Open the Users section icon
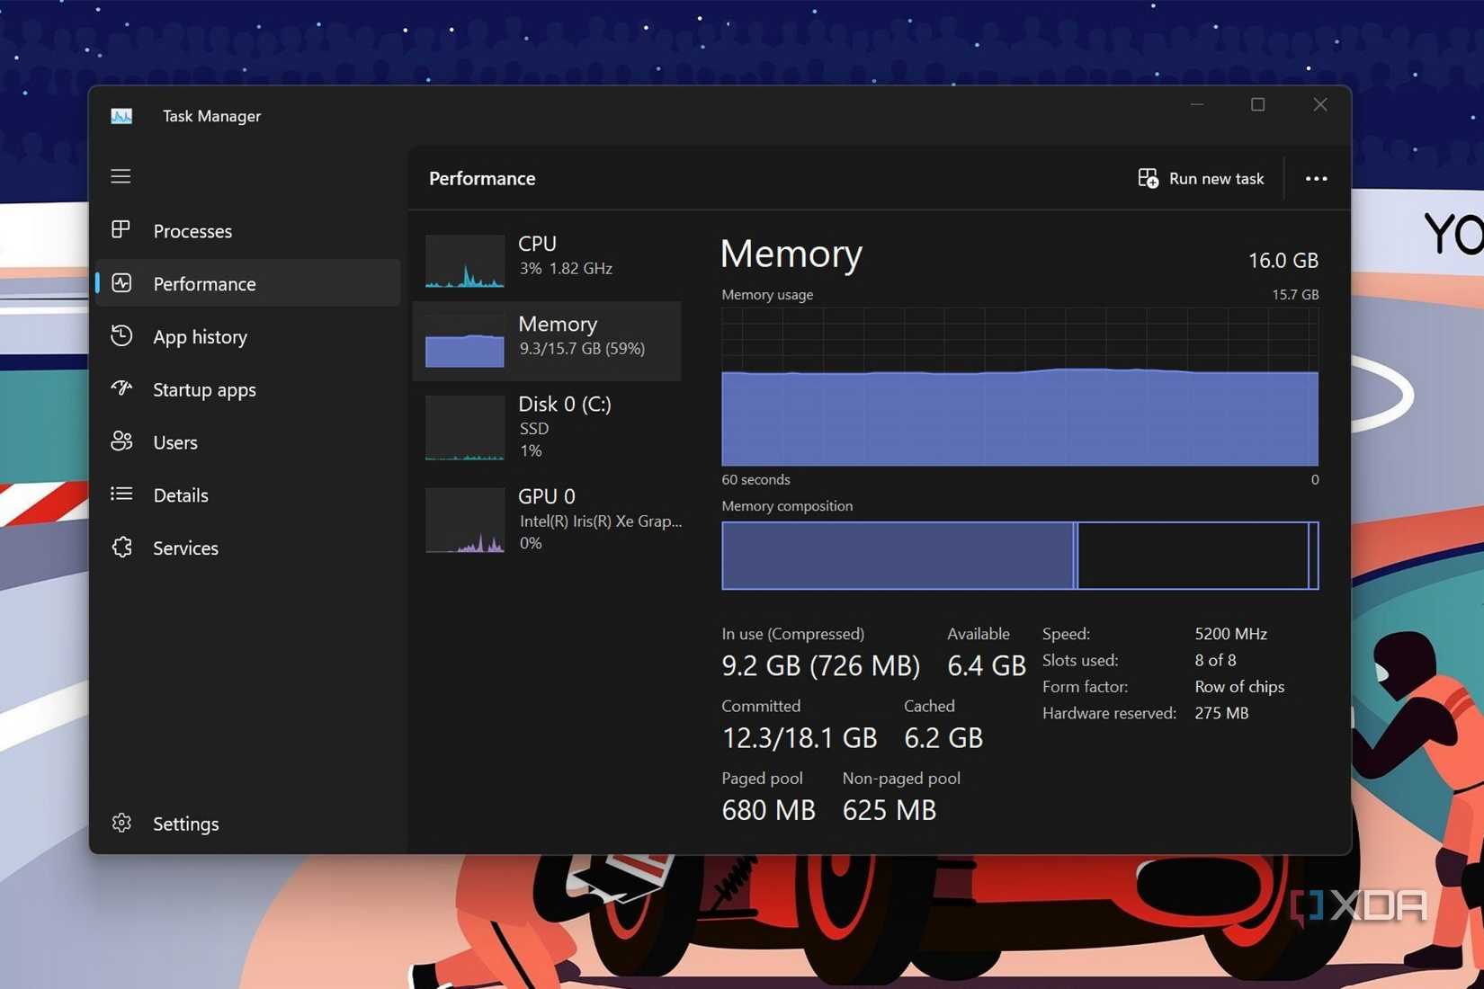 pos(121,441)
